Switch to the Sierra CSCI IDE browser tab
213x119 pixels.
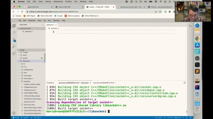tap(69, 7)
